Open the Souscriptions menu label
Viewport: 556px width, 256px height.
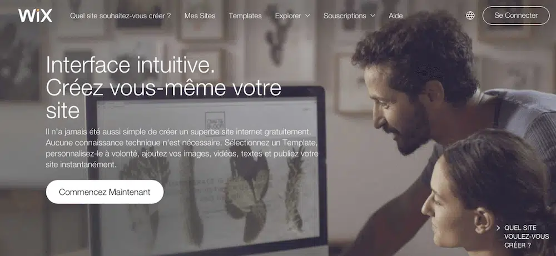tap(345, 16)
